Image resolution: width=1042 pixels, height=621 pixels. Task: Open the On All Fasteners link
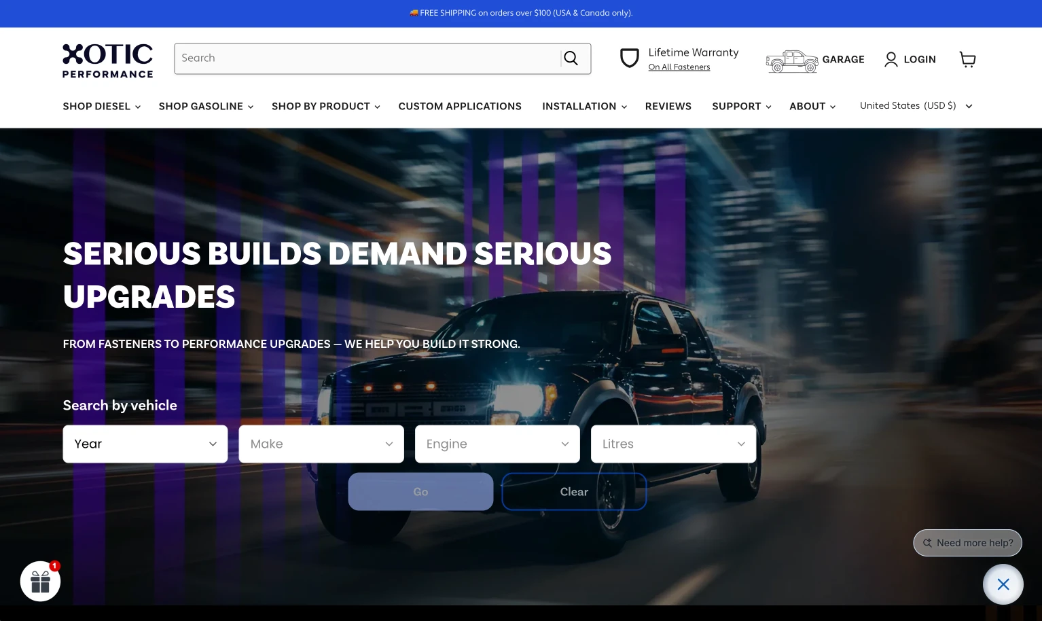click(x=679, y=67)
